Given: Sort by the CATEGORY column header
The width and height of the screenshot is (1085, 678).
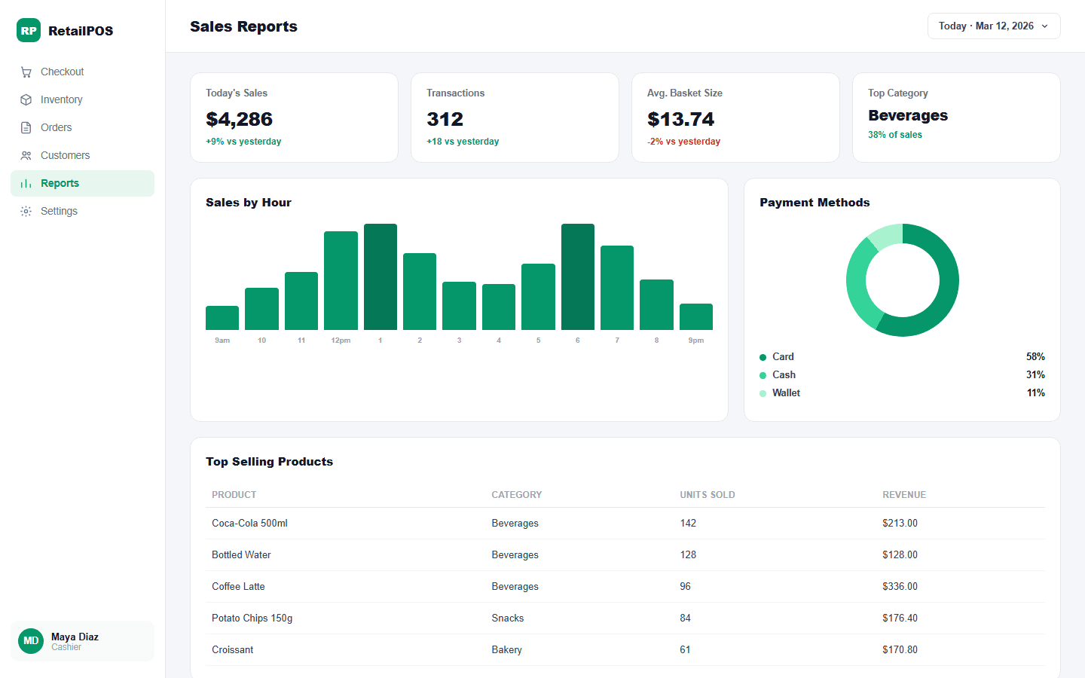Looking at the screenshot, I should tap(517, 495).
